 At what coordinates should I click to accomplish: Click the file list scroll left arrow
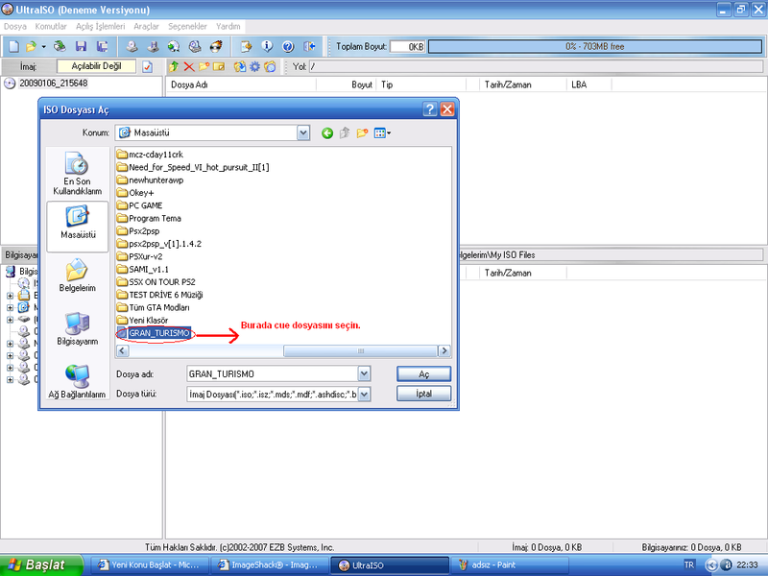(123, 350)
